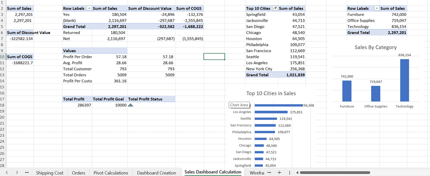Select the Sales By Category chart title
This screenshot has width=430, height=176.
pyautogui.click(x=375, y=47)
